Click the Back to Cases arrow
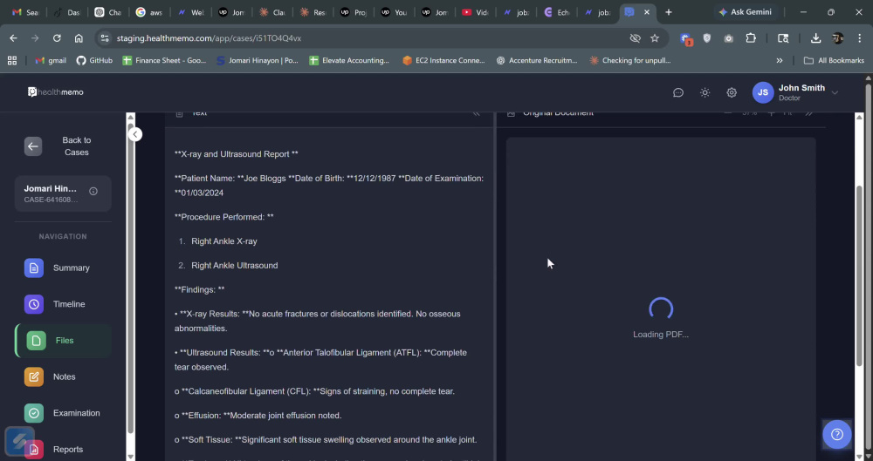The width and height of the screenshot is (873, 461). point(33,146)
